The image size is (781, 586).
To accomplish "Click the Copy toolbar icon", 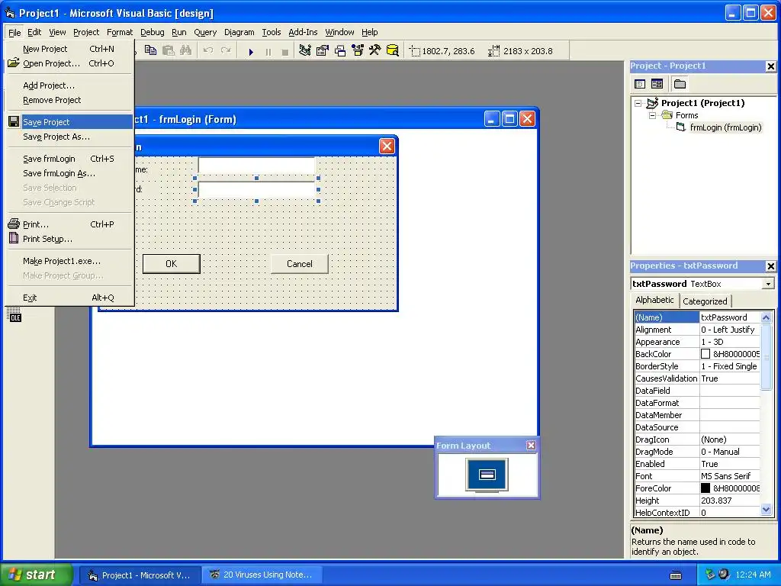I will tap(150, 50).
